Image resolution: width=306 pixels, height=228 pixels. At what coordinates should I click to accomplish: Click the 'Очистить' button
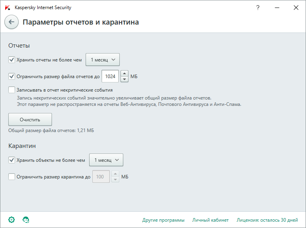coord(30,119)
